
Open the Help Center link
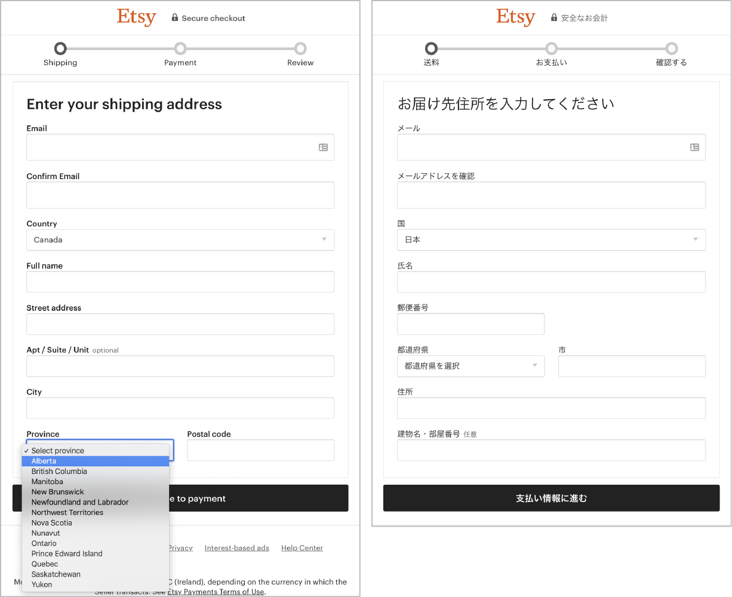[x=302, y=547]
